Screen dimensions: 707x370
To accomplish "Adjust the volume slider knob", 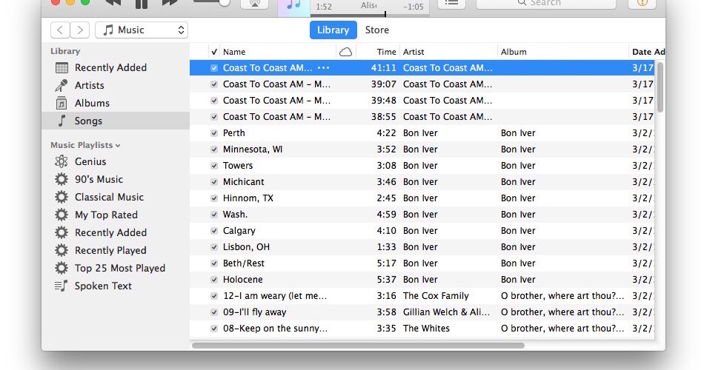I will (224, 2).
